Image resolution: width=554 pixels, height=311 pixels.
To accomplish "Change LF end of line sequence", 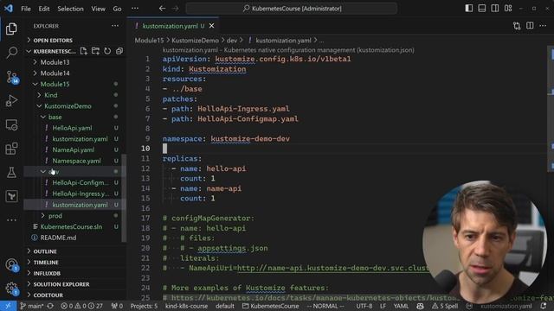I will coord(383,306).
